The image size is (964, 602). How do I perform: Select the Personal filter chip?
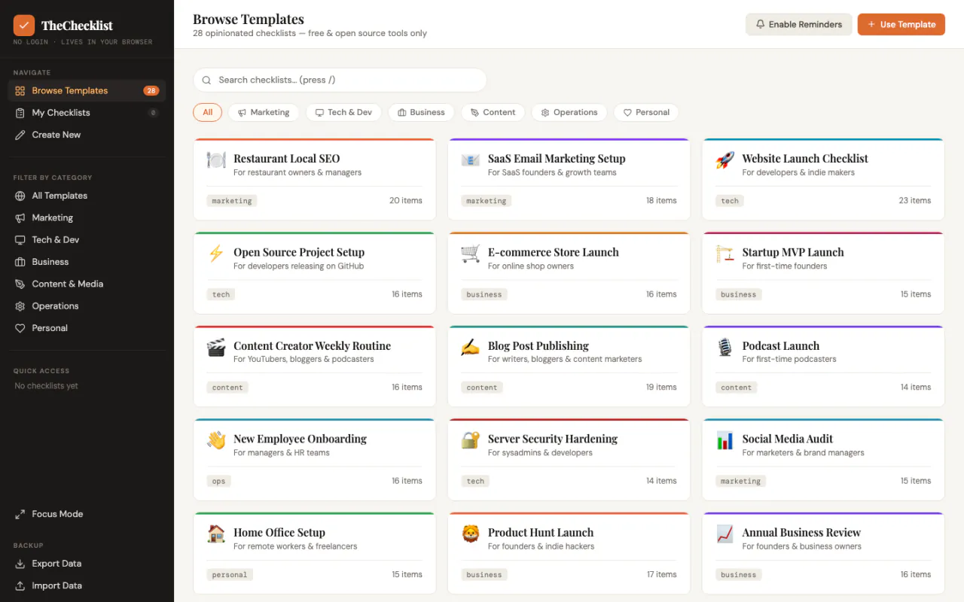646,112
